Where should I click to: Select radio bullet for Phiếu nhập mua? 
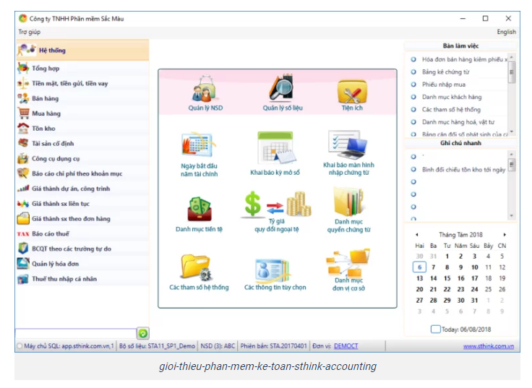point(413,85)
